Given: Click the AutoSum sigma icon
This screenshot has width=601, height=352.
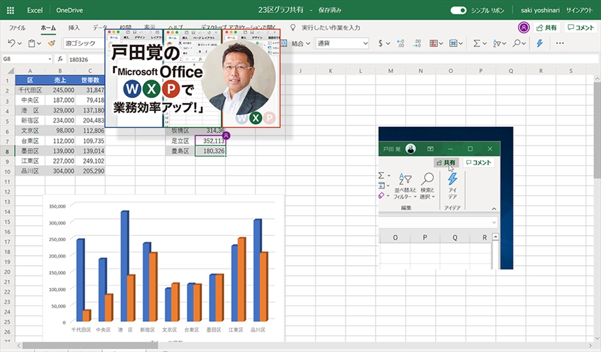Looking at the screenshot, I should [x=476, y=43].
